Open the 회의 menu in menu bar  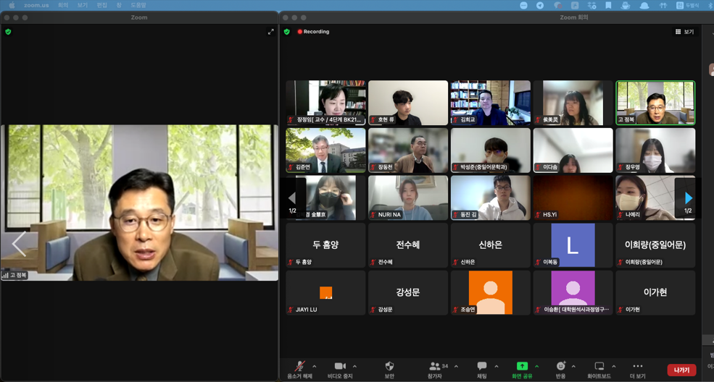pos(63,5)
